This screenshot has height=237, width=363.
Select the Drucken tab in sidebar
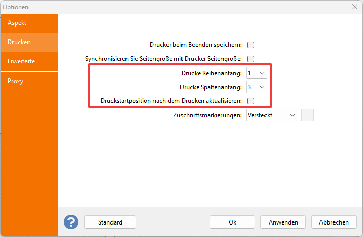point(19,42)
